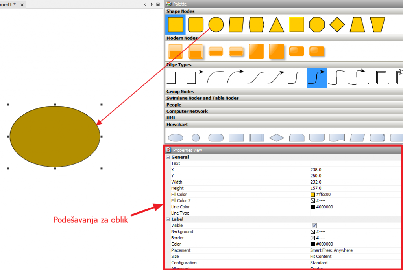The width and height of the screenshot is (403, 270).
Task: Open the Fill Color #ffcc00 swatch
Action: pos(312,195)
